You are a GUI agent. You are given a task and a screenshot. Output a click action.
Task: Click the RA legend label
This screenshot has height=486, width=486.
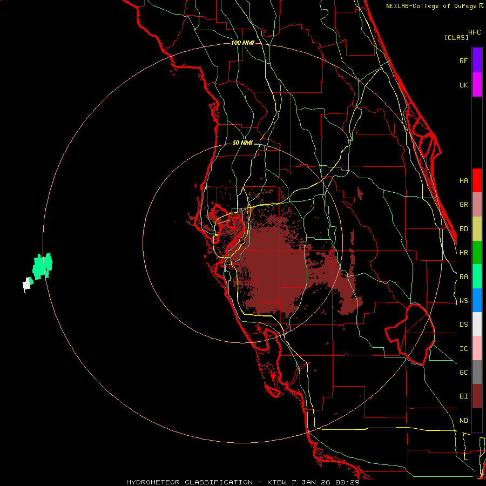pos(463,277)
